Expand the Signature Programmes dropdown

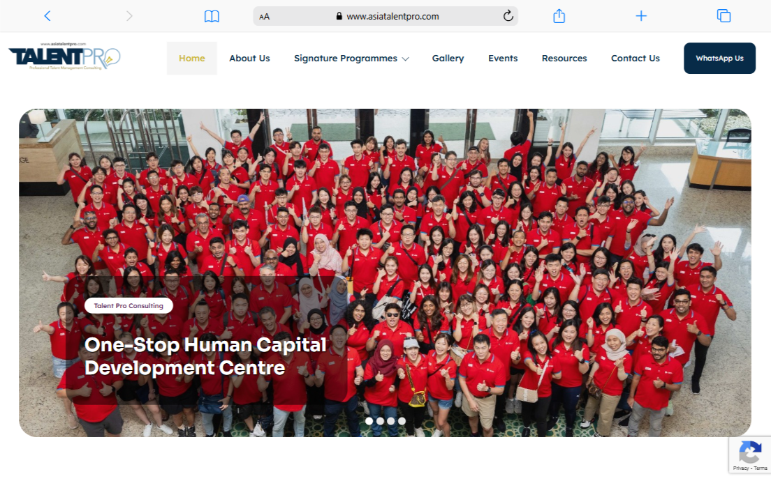(x=351, y=59)
